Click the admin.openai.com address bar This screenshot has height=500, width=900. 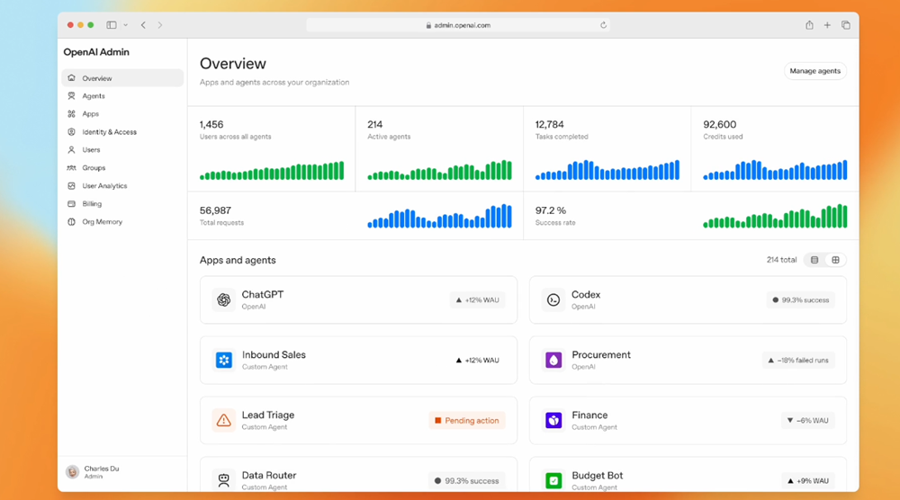[457, 25]
